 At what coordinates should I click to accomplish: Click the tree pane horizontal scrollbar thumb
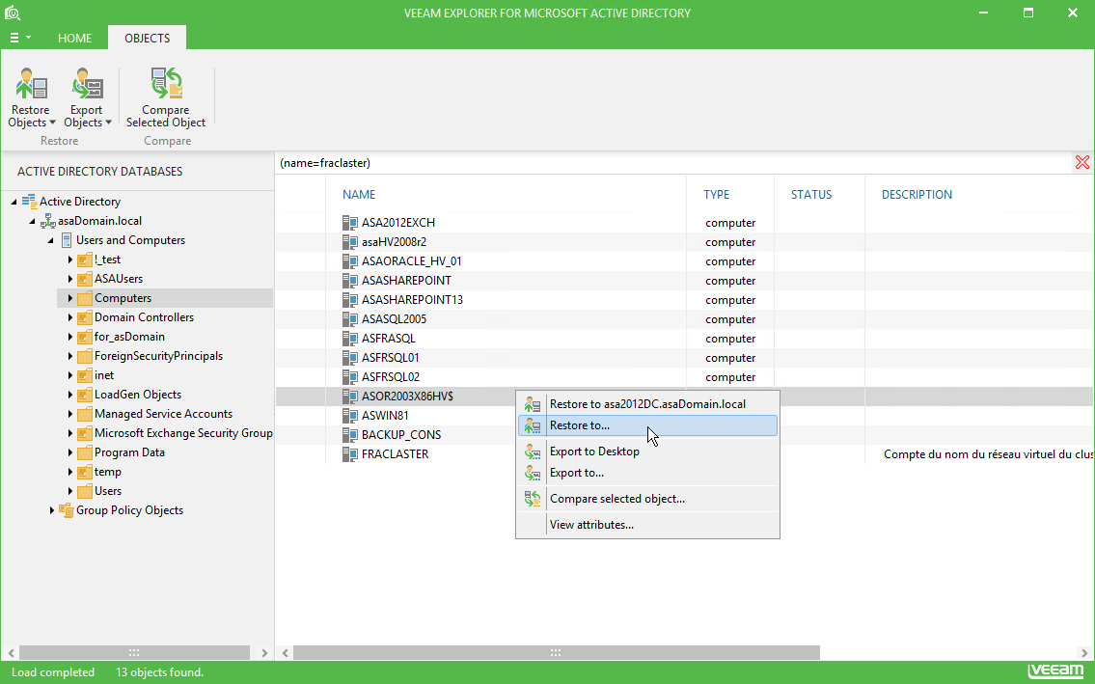(134, 652)
